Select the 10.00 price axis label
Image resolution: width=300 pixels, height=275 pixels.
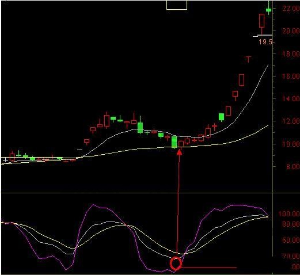(x=291, y=144)
